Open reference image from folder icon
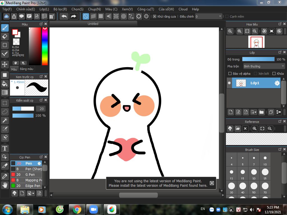 point(238,128)
